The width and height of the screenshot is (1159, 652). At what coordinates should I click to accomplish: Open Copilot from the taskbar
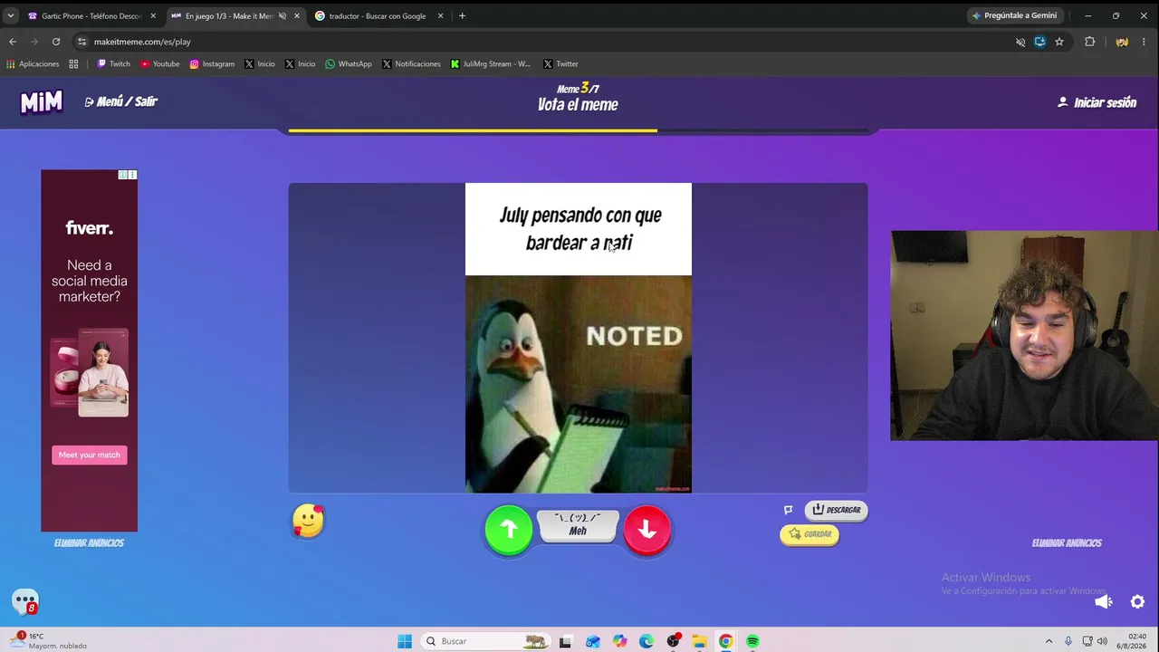(619, 641)
